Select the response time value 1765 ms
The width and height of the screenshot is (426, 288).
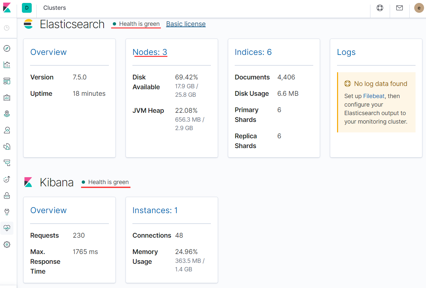[x=85, y=252]
